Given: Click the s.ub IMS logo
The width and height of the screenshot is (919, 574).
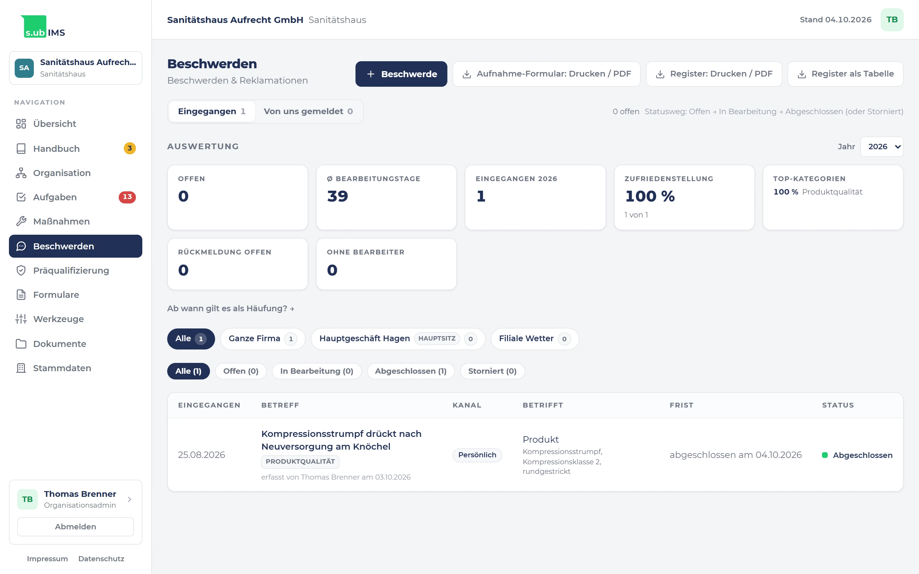Looking at the screenshot, I should (43, 26).
